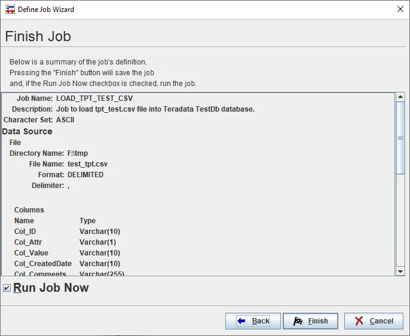
Task: Close the Define Job Wizard window
Action: pos(400,10)
